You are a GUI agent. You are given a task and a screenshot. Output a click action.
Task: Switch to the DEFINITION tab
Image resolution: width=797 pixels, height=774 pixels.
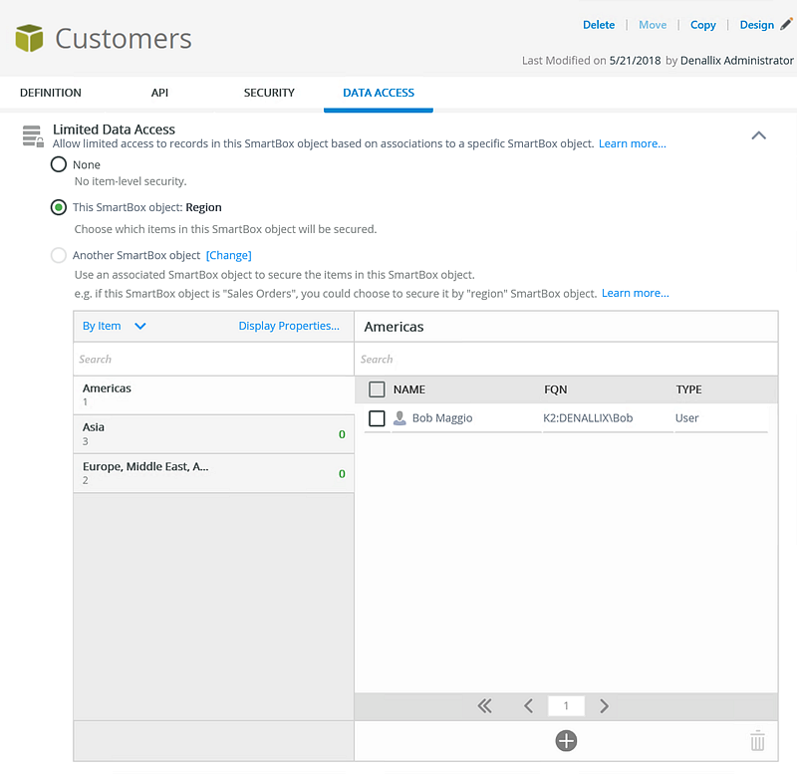point(51,93)
